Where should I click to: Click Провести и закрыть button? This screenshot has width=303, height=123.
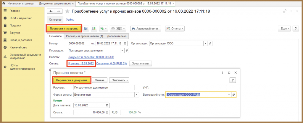pos(64,29)
